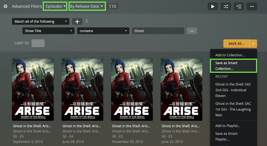Open the S0 E2 episode poster

coord(181,89)
